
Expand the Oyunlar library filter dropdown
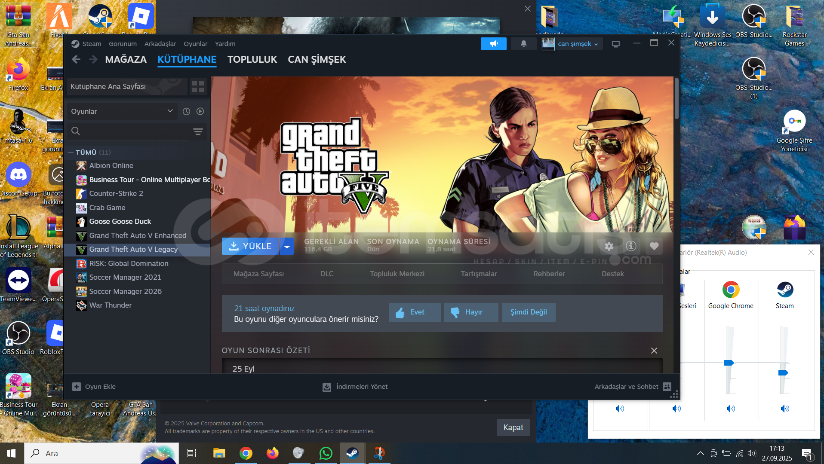(x=122, y=111)
